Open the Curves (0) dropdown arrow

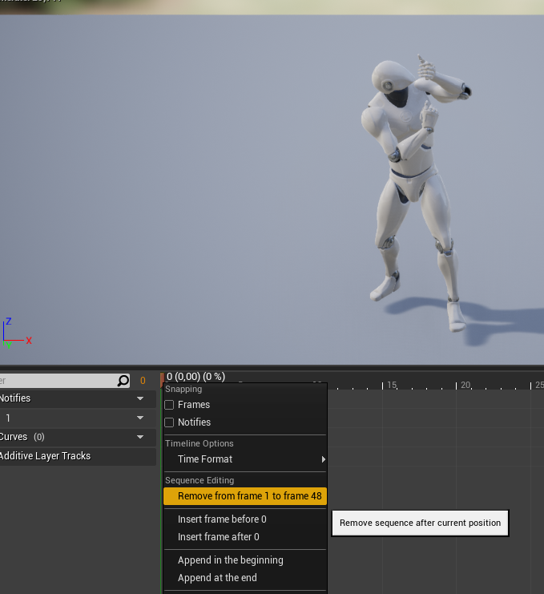pos(140,437)
